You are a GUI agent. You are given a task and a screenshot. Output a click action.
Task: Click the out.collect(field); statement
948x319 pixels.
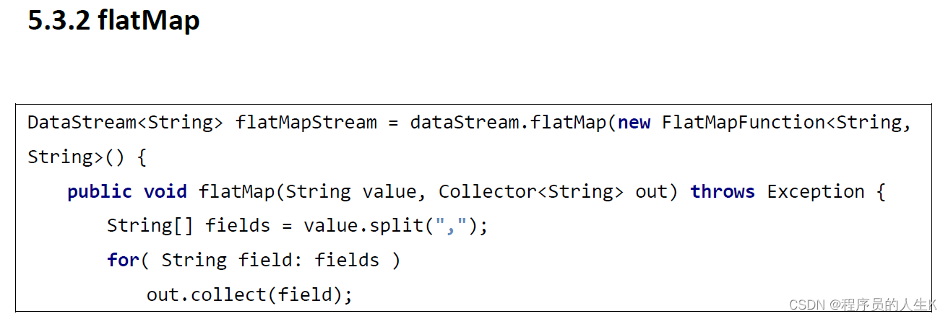click(249, 294)
